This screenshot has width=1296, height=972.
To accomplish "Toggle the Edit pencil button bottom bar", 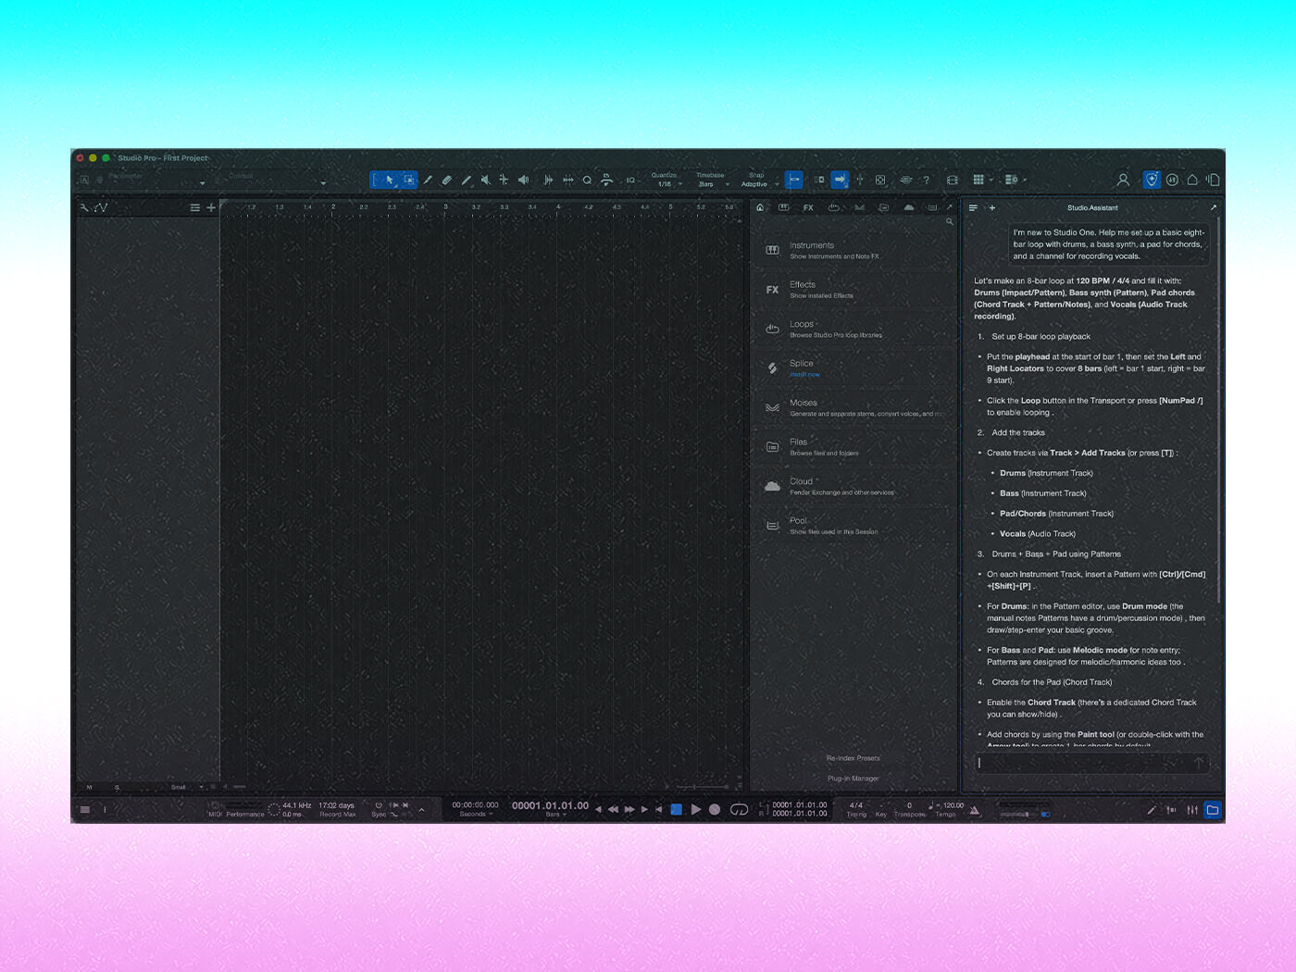I will [1152, 810].
